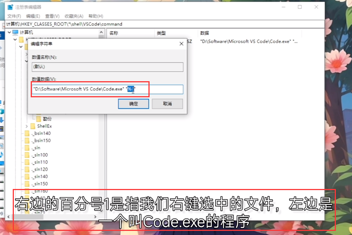
Task: Open the 收藏夹(A) menu
Action: tap(74, 16)
